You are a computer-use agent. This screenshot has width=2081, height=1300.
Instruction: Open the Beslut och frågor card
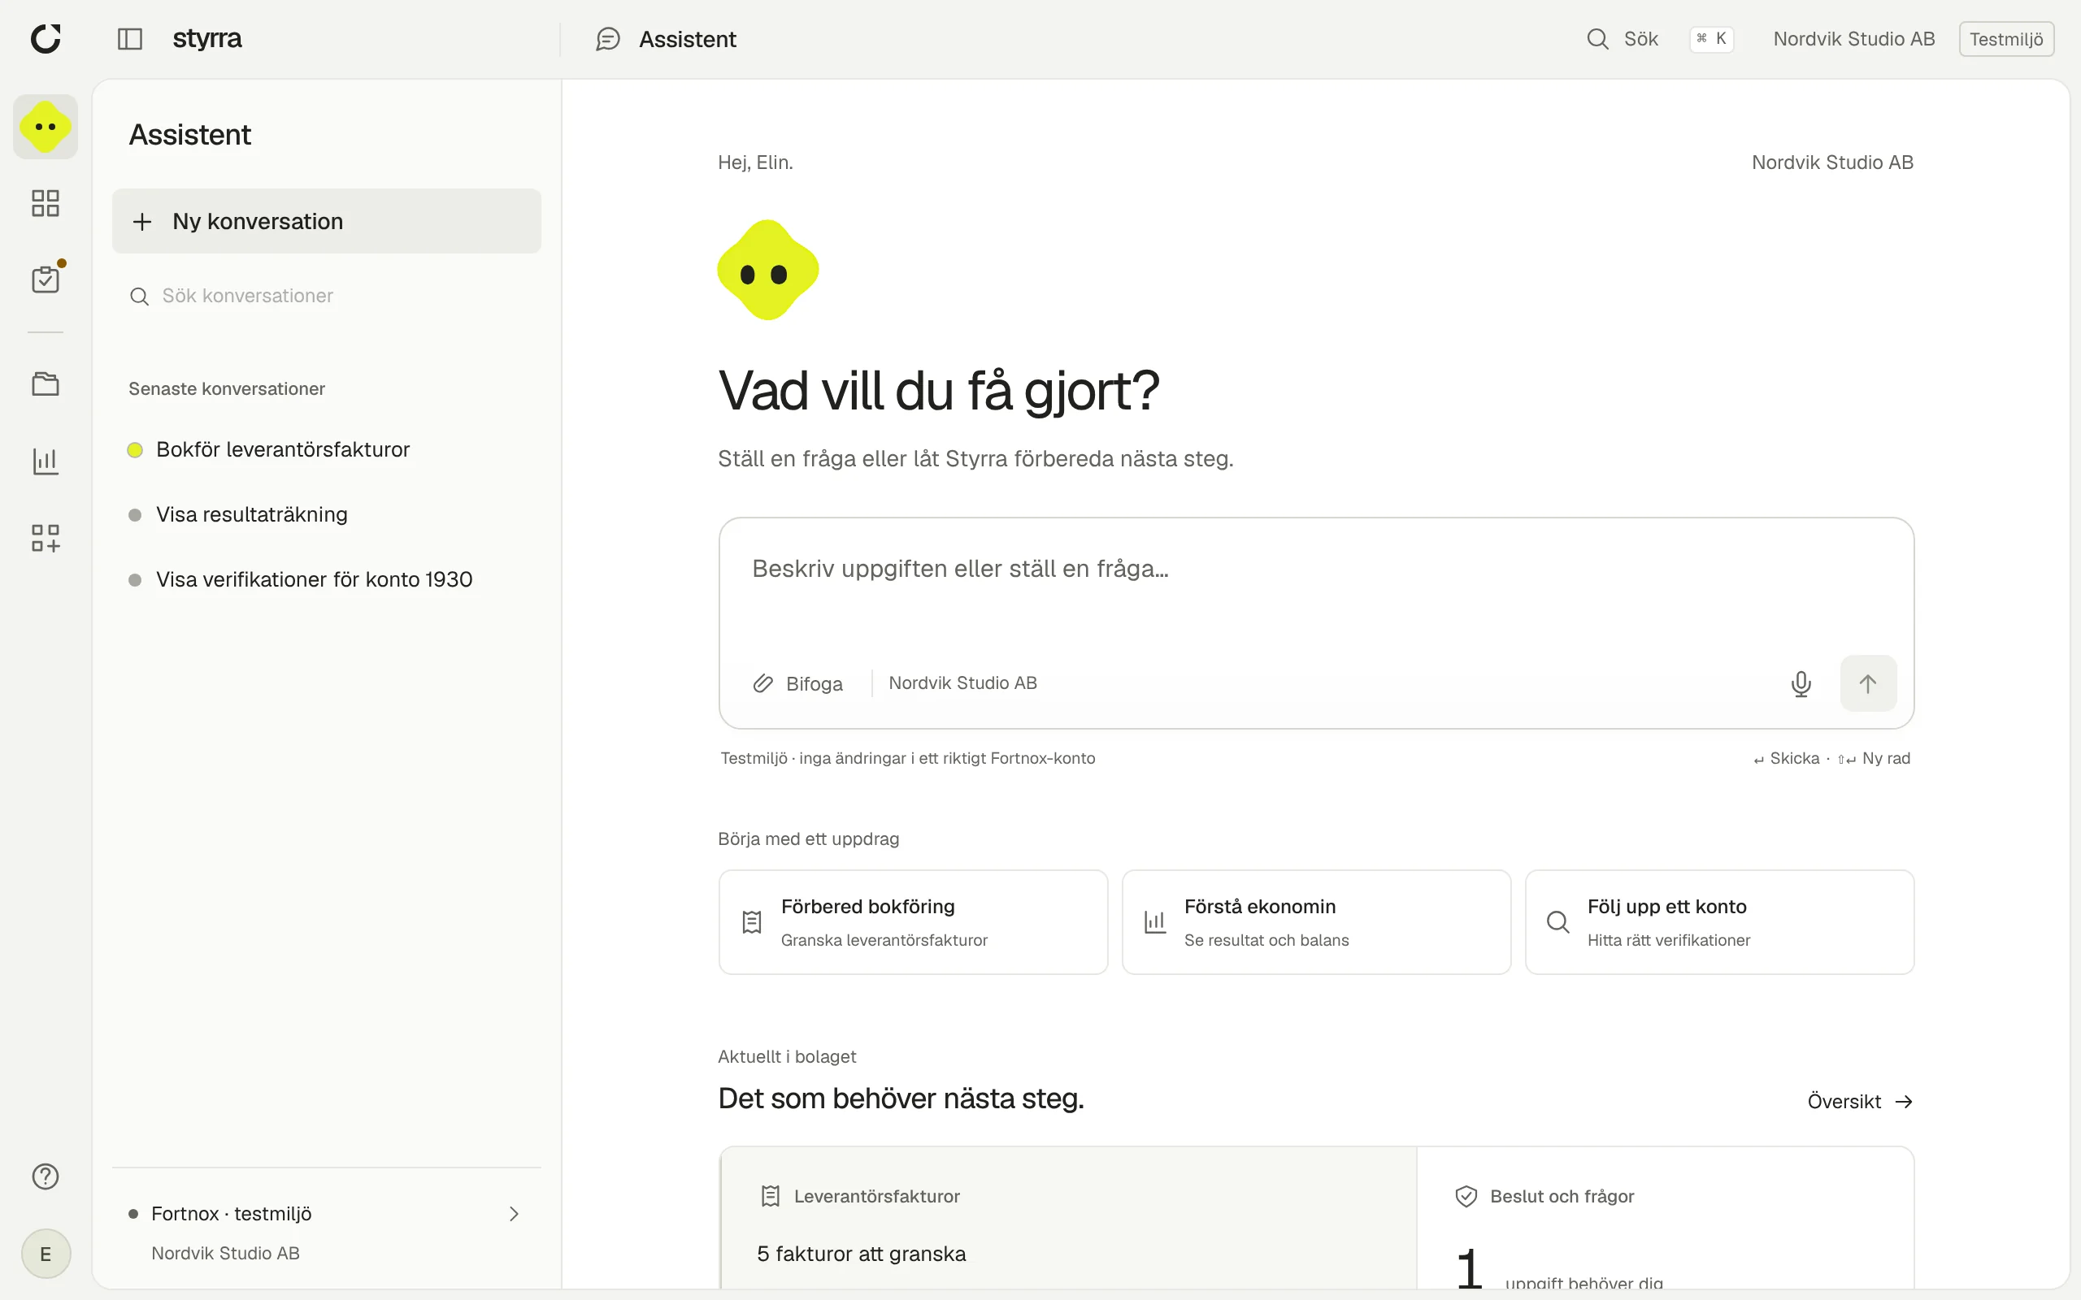pos(1665,1217)
